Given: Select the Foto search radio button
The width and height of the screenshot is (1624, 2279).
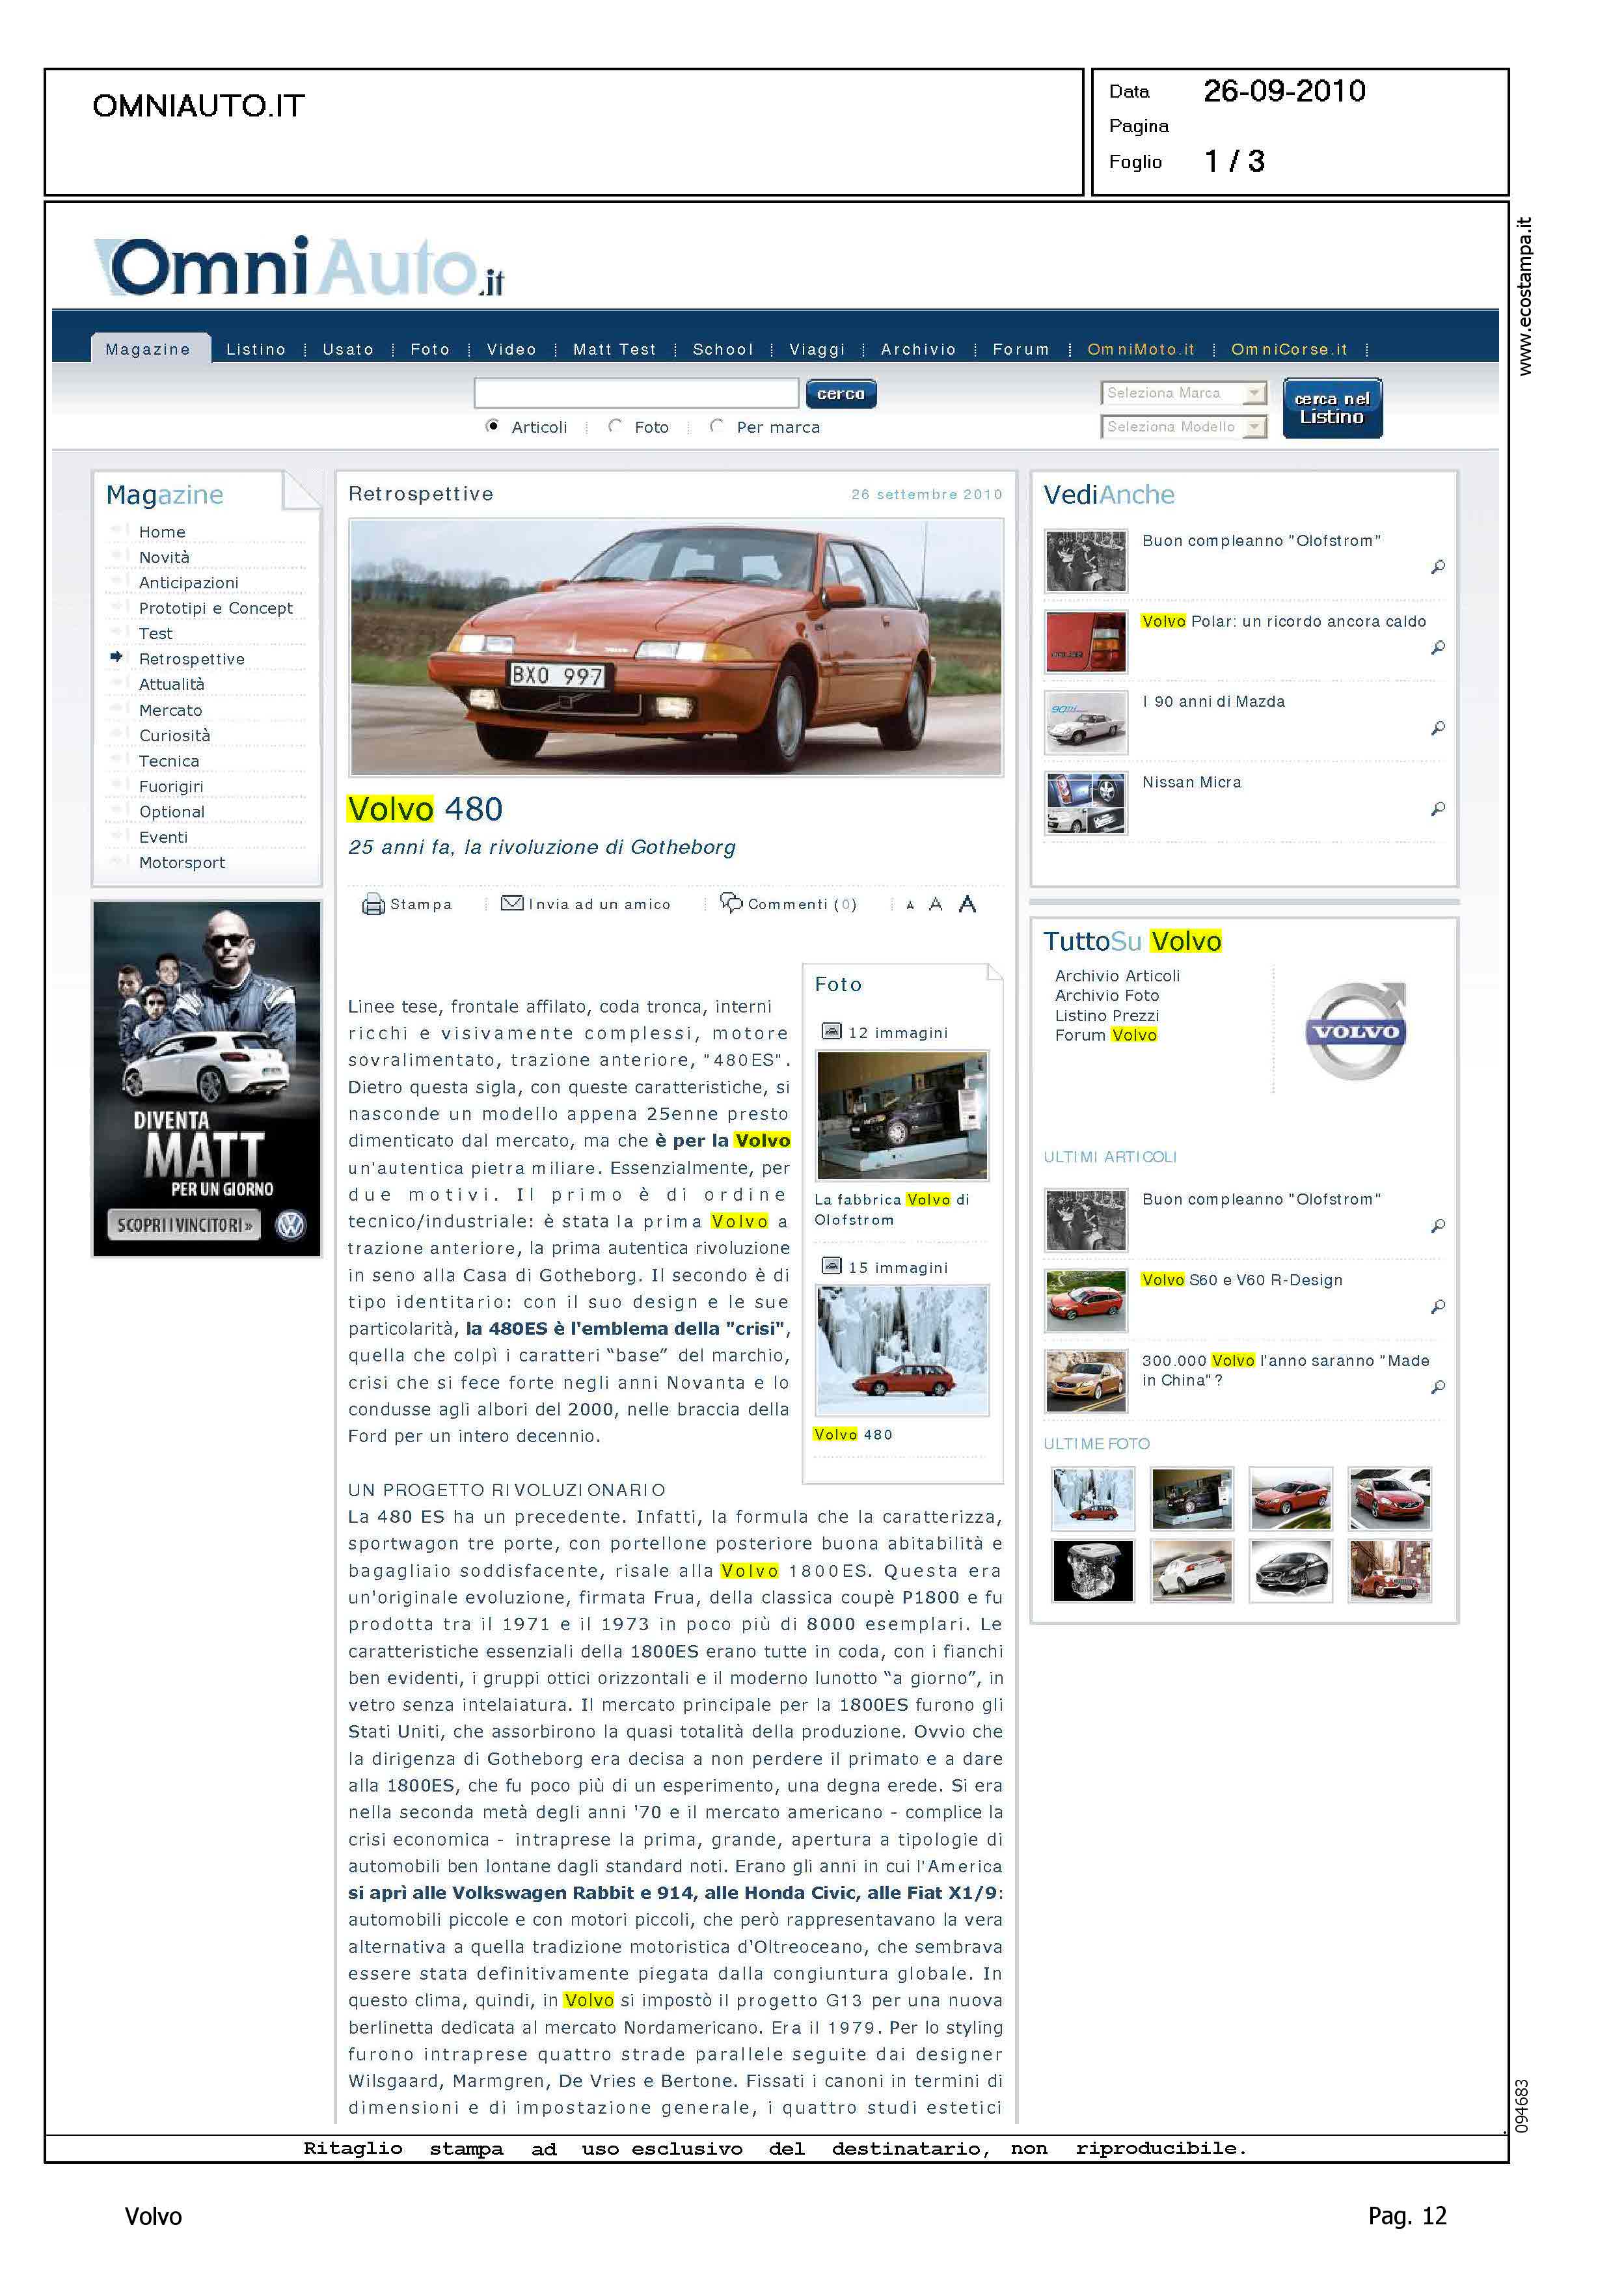Looking at the screenshot, I should (x=615, y=426).
